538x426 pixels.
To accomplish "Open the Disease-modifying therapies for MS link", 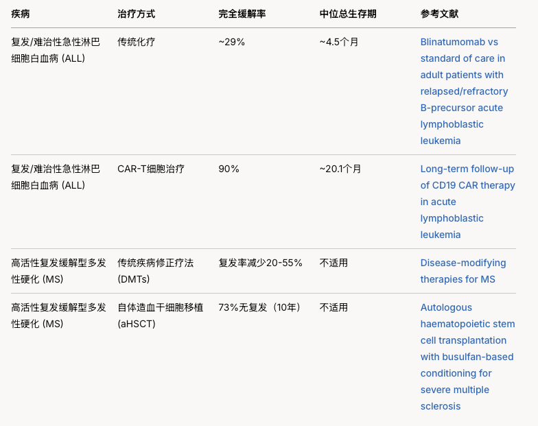I will coord(463,271).
